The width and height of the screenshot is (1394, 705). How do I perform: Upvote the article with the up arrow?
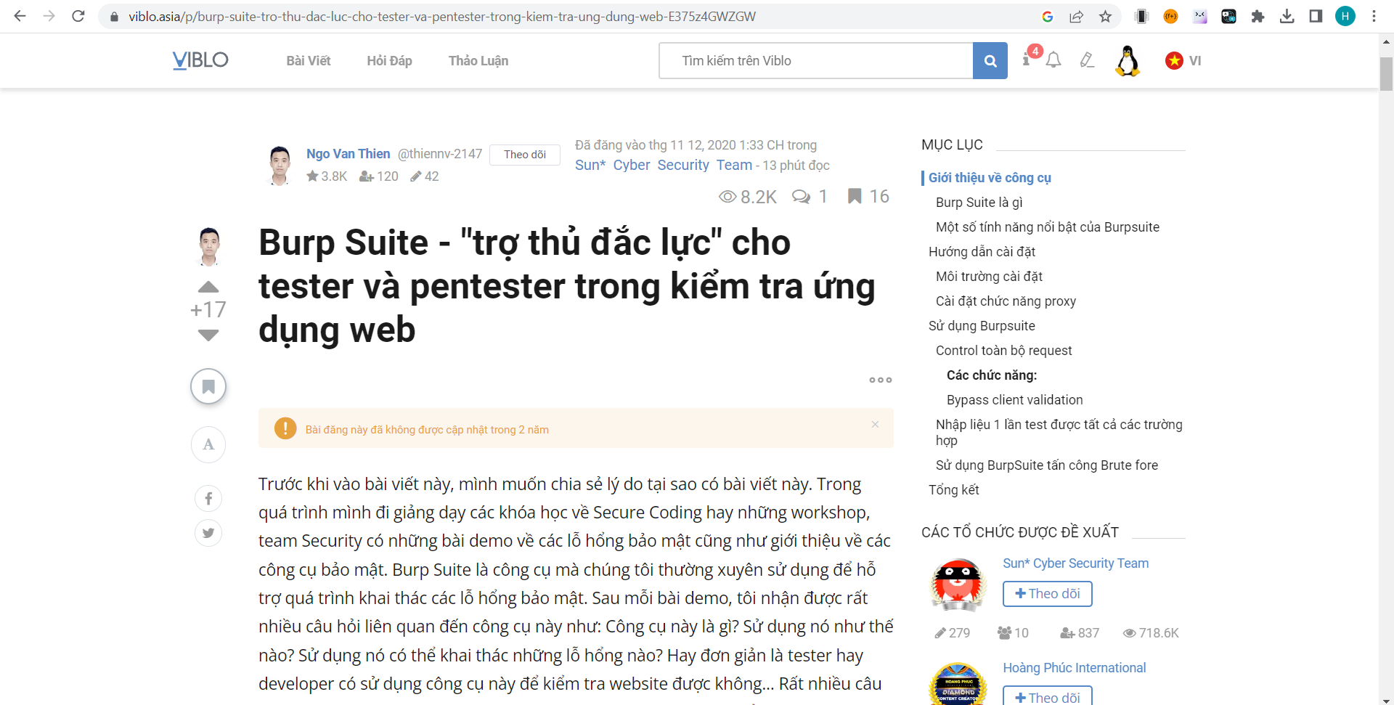tap(208, 287)
